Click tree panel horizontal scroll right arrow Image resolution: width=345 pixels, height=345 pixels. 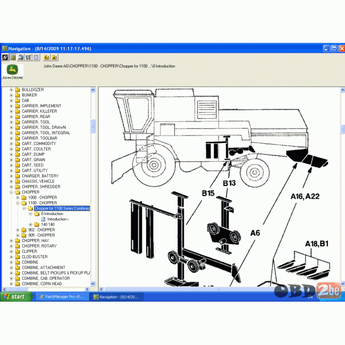[x=87, y=289]
